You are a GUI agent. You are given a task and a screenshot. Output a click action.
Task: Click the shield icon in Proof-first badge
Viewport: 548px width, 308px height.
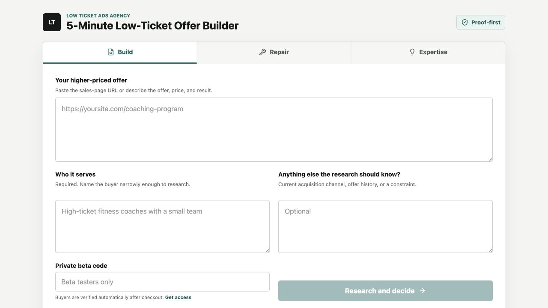(465, 22)
